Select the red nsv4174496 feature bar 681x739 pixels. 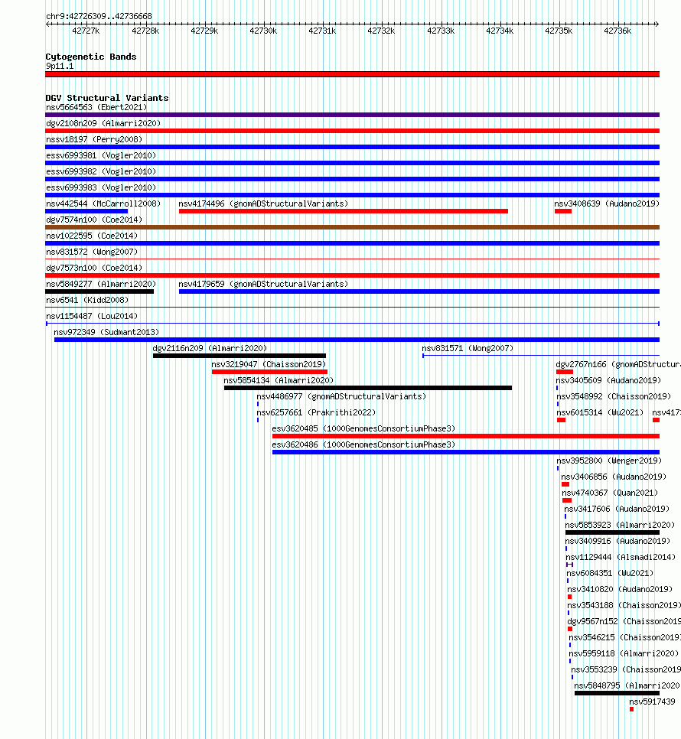pyautogui.click(x=344, y=211)
